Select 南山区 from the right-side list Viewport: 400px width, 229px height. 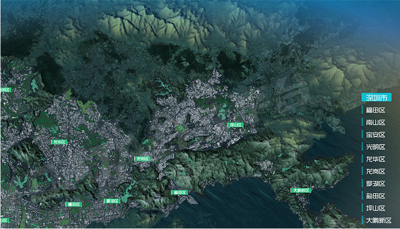coord(375,122)
